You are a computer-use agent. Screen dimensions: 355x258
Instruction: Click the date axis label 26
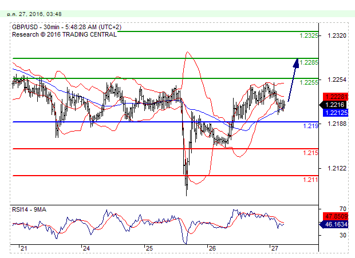point(212,248)
